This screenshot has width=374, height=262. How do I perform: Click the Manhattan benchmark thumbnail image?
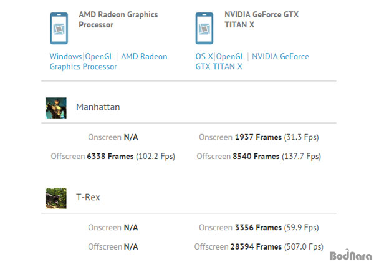56,107
